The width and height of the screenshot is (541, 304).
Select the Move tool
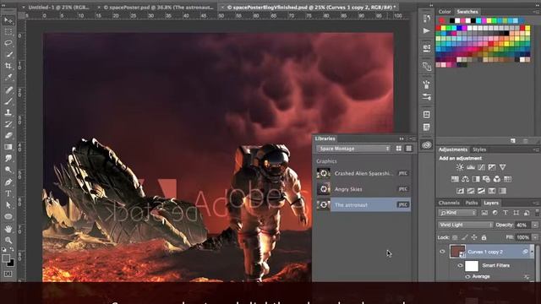pyautogui.click(x=8, y=20)
